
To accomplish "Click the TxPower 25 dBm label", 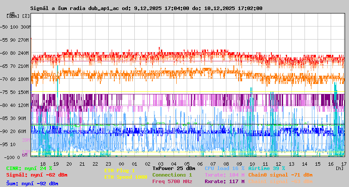I will pos(174,168).
